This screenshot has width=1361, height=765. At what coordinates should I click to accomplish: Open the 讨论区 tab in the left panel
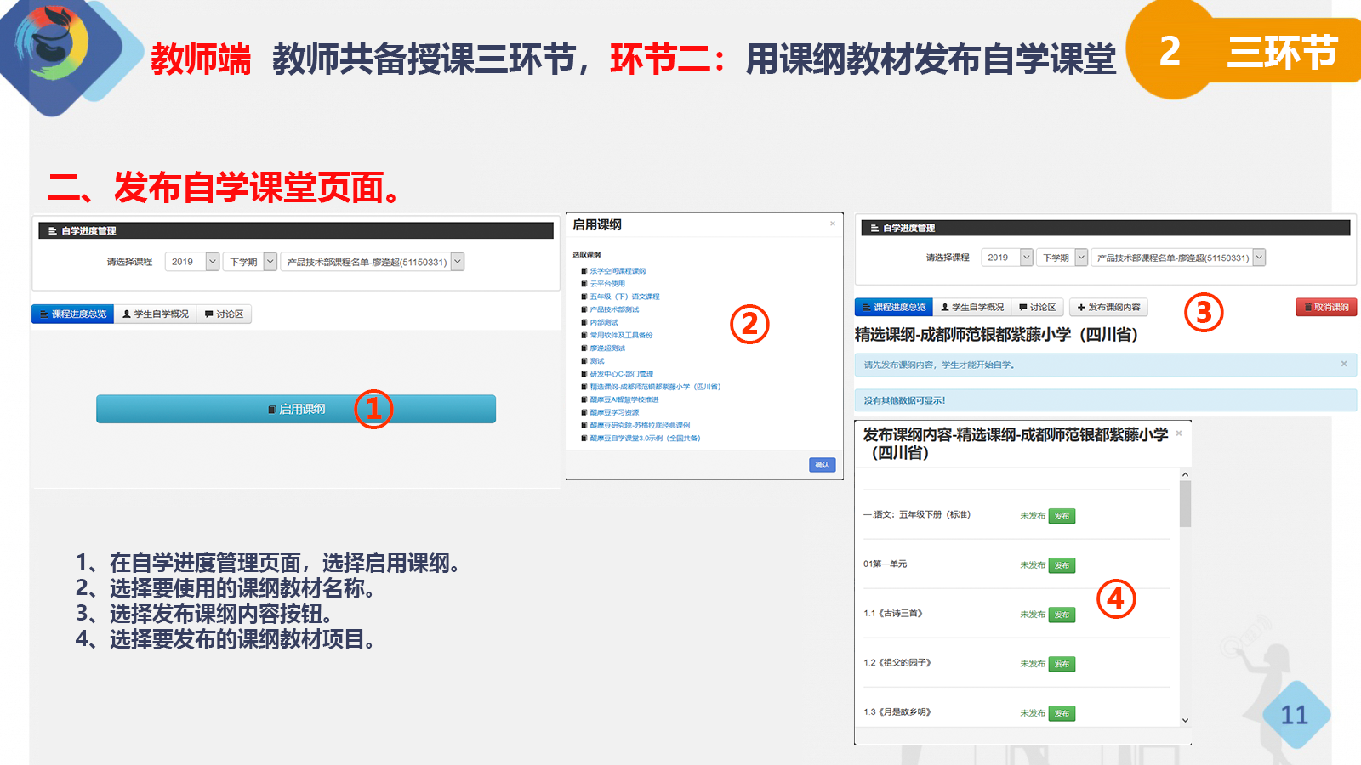[x=225, y=314]
